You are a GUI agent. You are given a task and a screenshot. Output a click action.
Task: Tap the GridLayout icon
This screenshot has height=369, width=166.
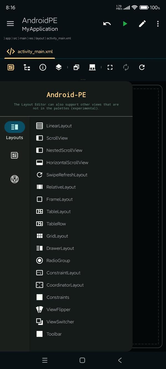tap(40, 236)
